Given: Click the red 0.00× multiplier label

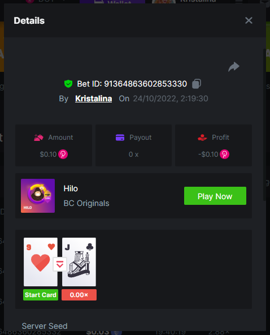Looking at the screenshot, I should [x=79, y=295].
